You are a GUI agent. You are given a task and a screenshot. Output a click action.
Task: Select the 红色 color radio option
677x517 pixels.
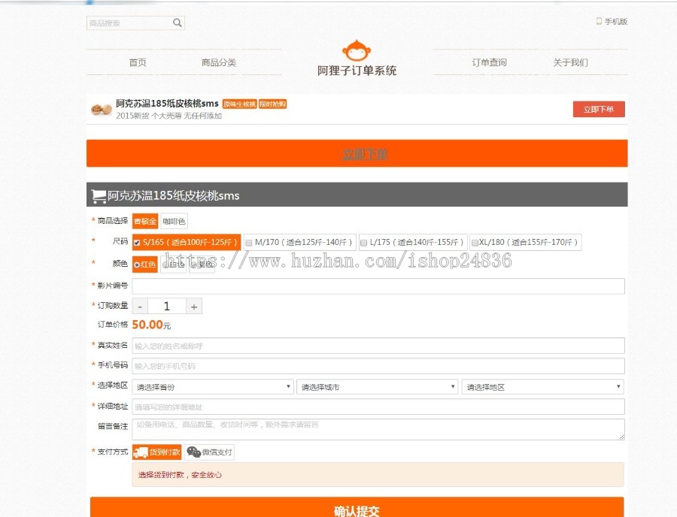138,264
